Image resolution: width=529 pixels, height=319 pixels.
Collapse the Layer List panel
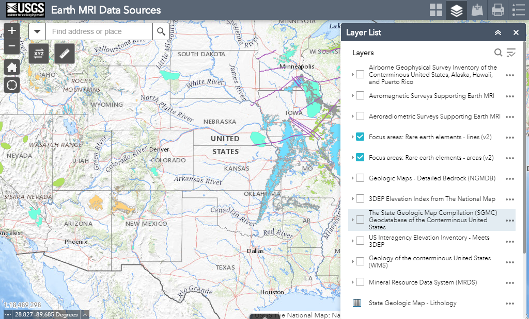click(x=497, y=32)
